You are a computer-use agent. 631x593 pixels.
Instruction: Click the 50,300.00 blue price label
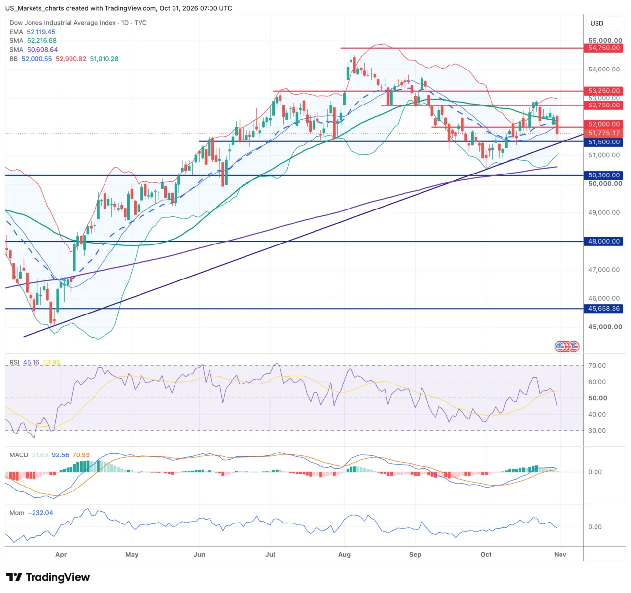click(x=603, y=175)
